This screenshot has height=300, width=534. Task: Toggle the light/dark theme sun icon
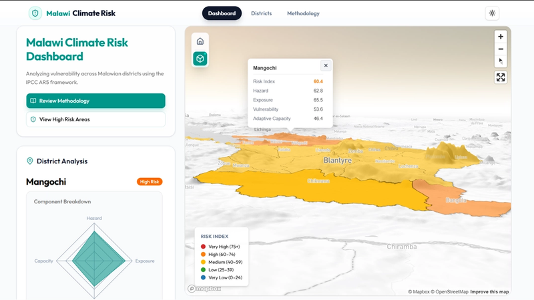[492, 13]
